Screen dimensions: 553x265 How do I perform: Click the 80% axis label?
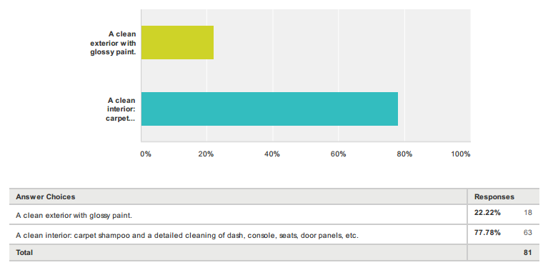pos(404,154)
